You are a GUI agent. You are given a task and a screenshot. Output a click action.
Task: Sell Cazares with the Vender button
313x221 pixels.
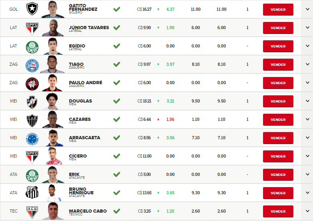point(278,120)
